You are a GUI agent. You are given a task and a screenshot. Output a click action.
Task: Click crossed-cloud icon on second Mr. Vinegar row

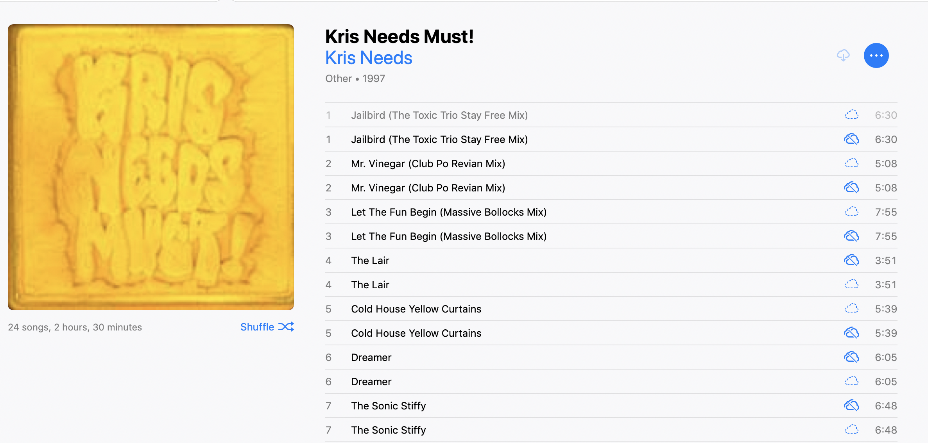point(851,188)
